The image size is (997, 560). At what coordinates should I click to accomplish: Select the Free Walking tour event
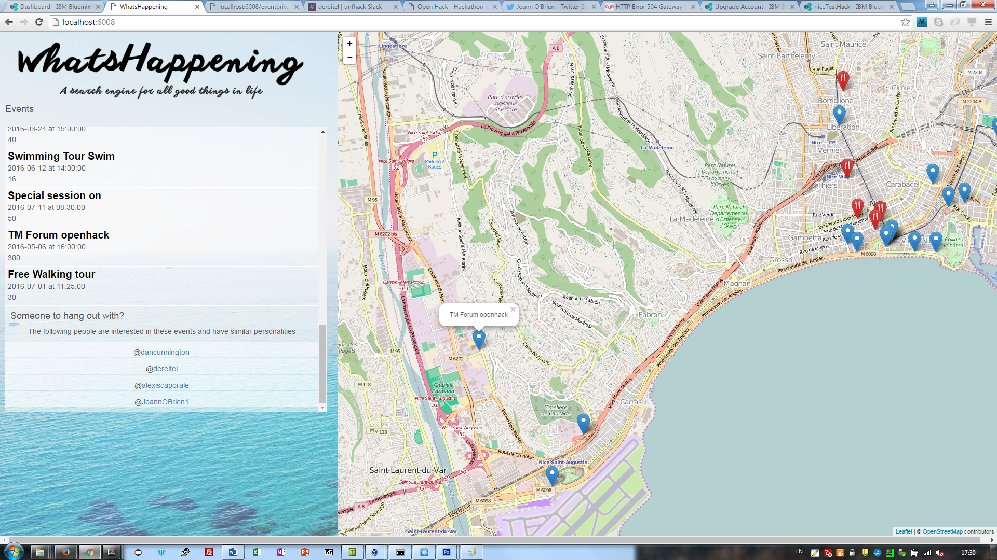(x=51, y=274)
